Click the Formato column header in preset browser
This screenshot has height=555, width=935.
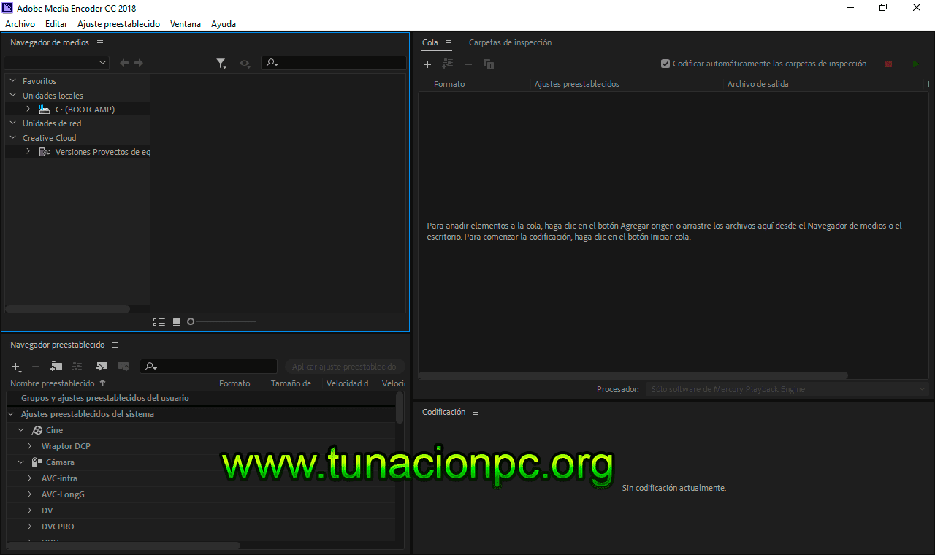[234, 383]
